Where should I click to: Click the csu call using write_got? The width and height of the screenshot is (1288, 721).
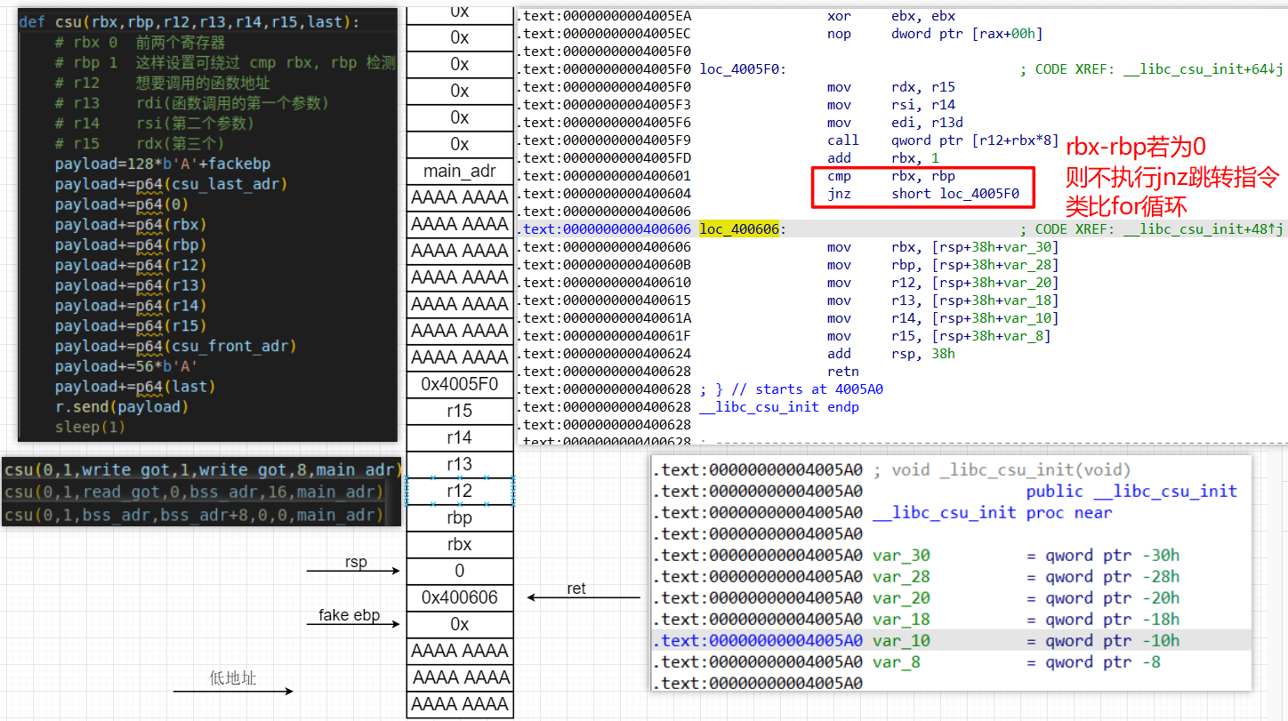203,469
